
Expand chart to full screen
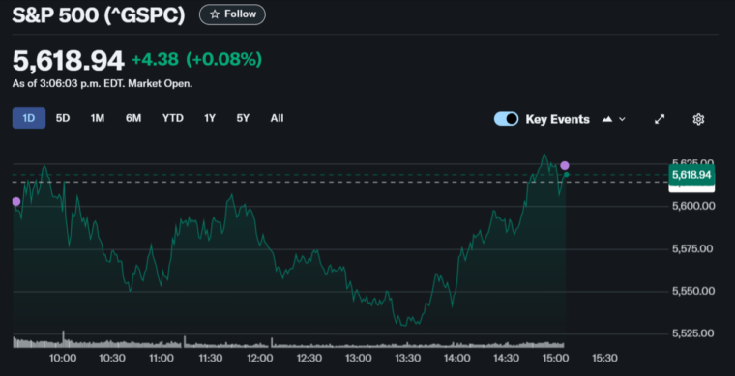pos(660,119)
